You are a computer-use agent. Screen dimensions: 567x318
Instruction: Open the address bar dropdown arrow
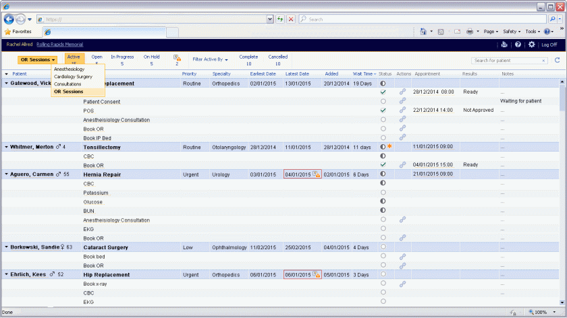pyautogui.click(x=270, y=19)
